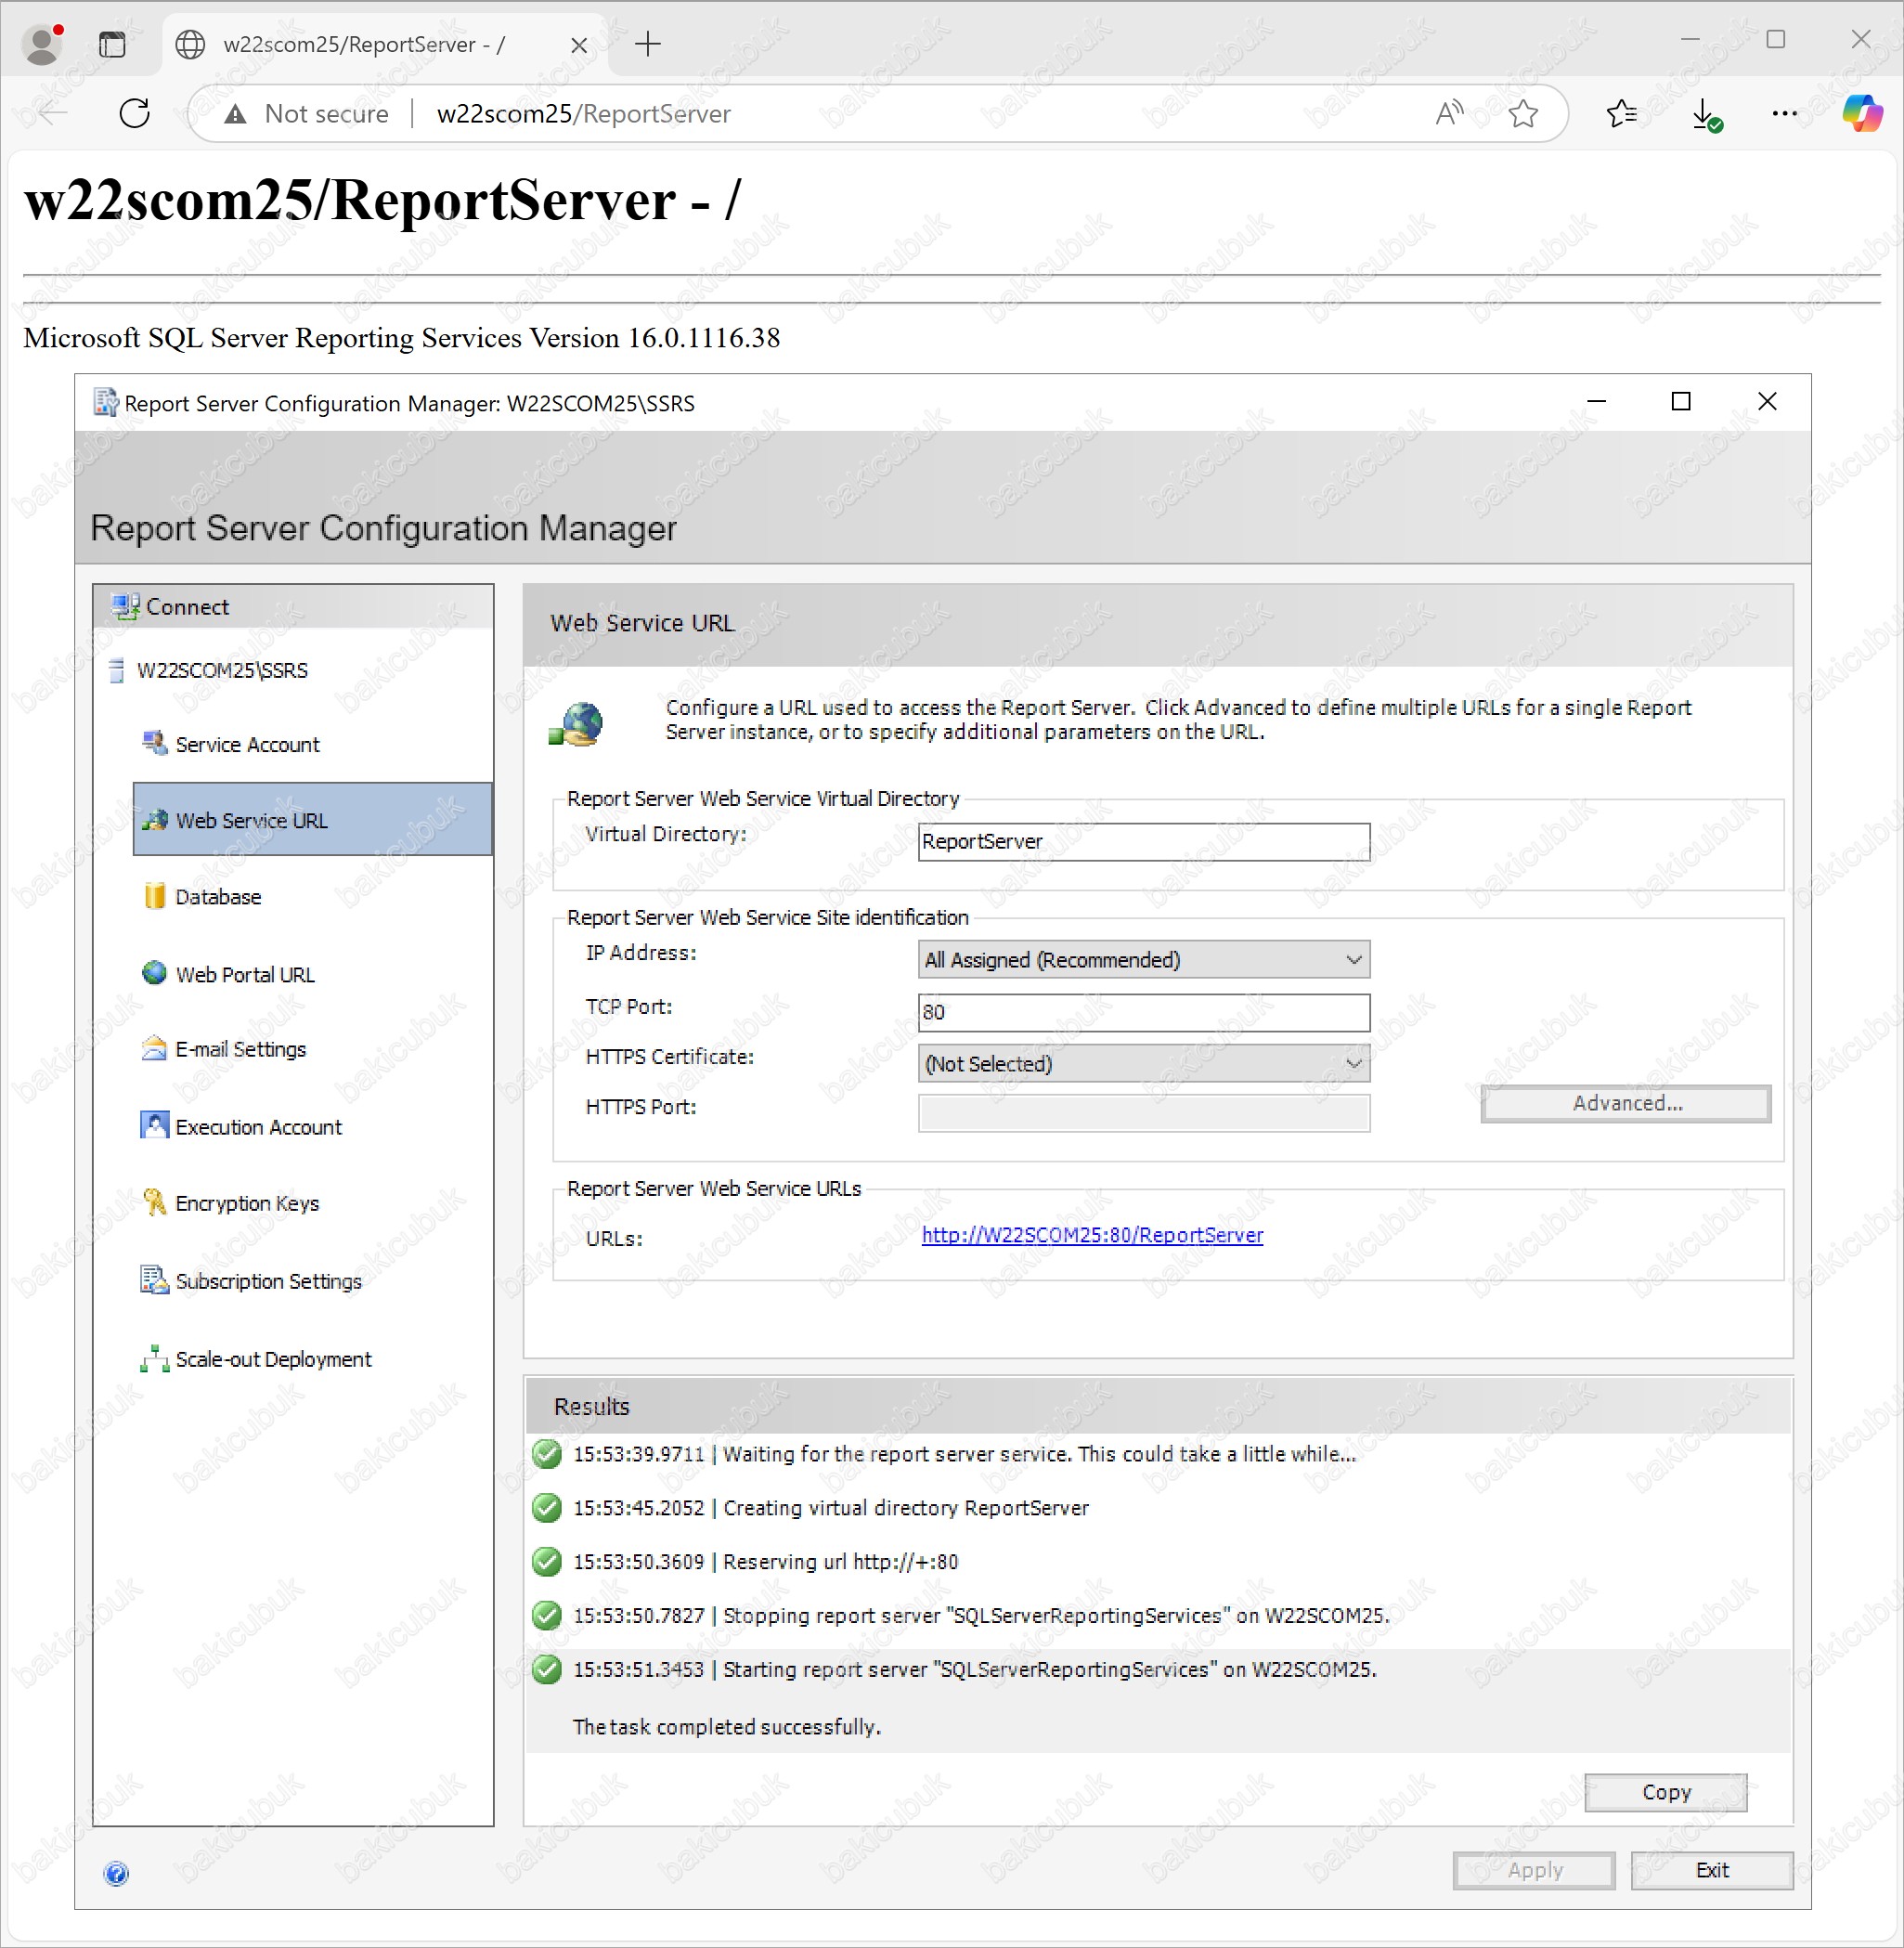Open the HTTPS Certificate dropdown

click(x=1143, y=1063)
